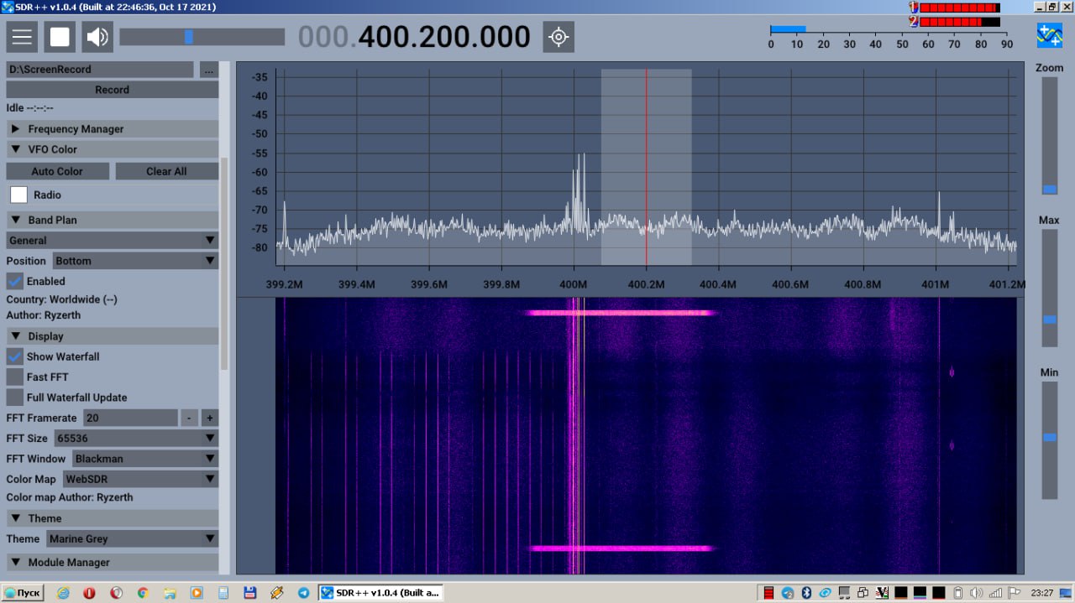Screen dimensions: 1075x603
Task: Open the hamburger menu panel
Action: [x=22, y=37]
